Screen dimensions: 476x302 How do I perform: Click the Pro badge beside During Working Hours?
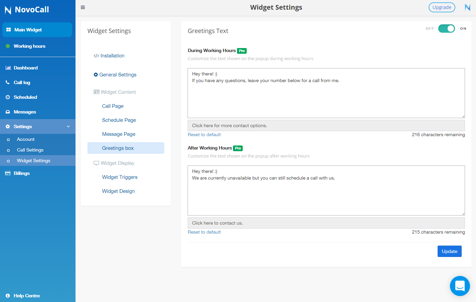(242, 51)
